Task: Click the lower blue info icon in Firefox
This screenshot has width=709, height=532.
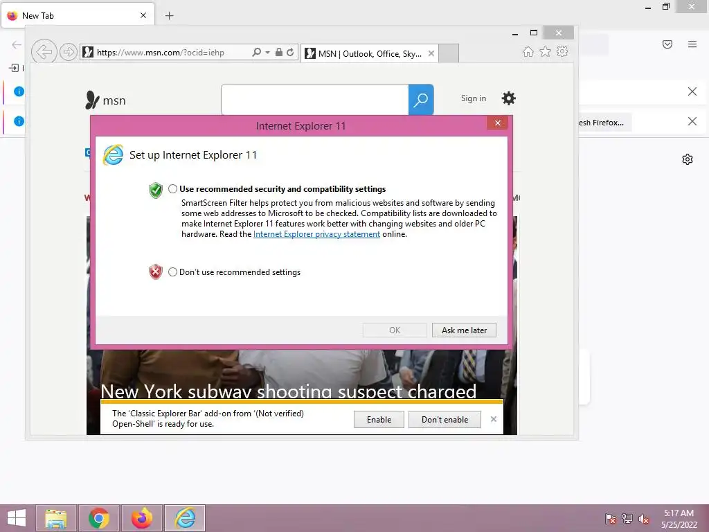Action: pos(19,121)
